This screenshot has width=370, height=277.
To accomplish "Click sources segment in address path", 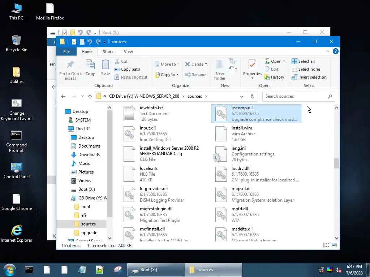I will [195, 96].
